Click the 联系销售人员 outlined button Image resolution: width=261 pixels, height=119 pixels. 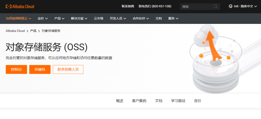[68, 69]
